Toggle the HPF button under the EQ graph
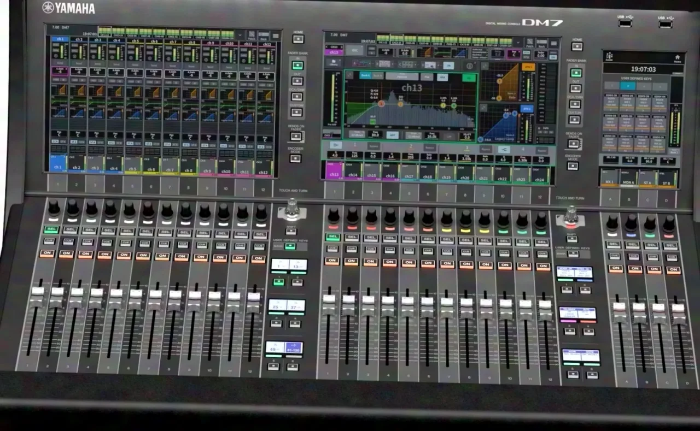 point(393,135)
